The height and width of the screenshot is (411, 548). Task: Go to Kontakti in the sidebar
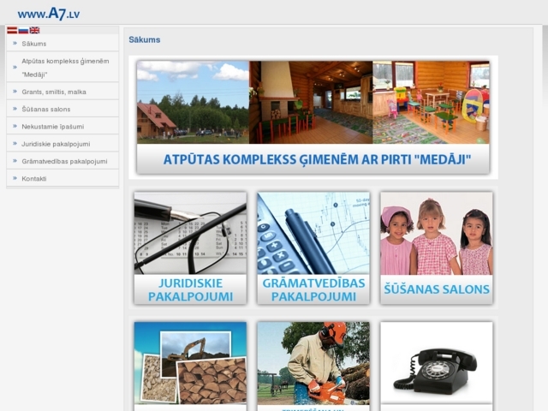tap(63, 179)
